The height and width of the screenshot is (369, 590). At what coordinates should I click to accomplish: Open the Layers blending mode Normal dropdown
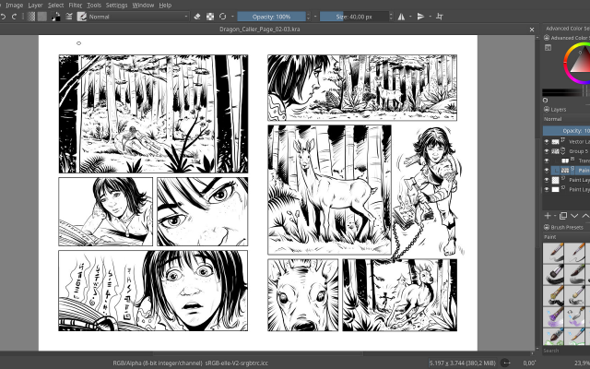coord(566,119)
